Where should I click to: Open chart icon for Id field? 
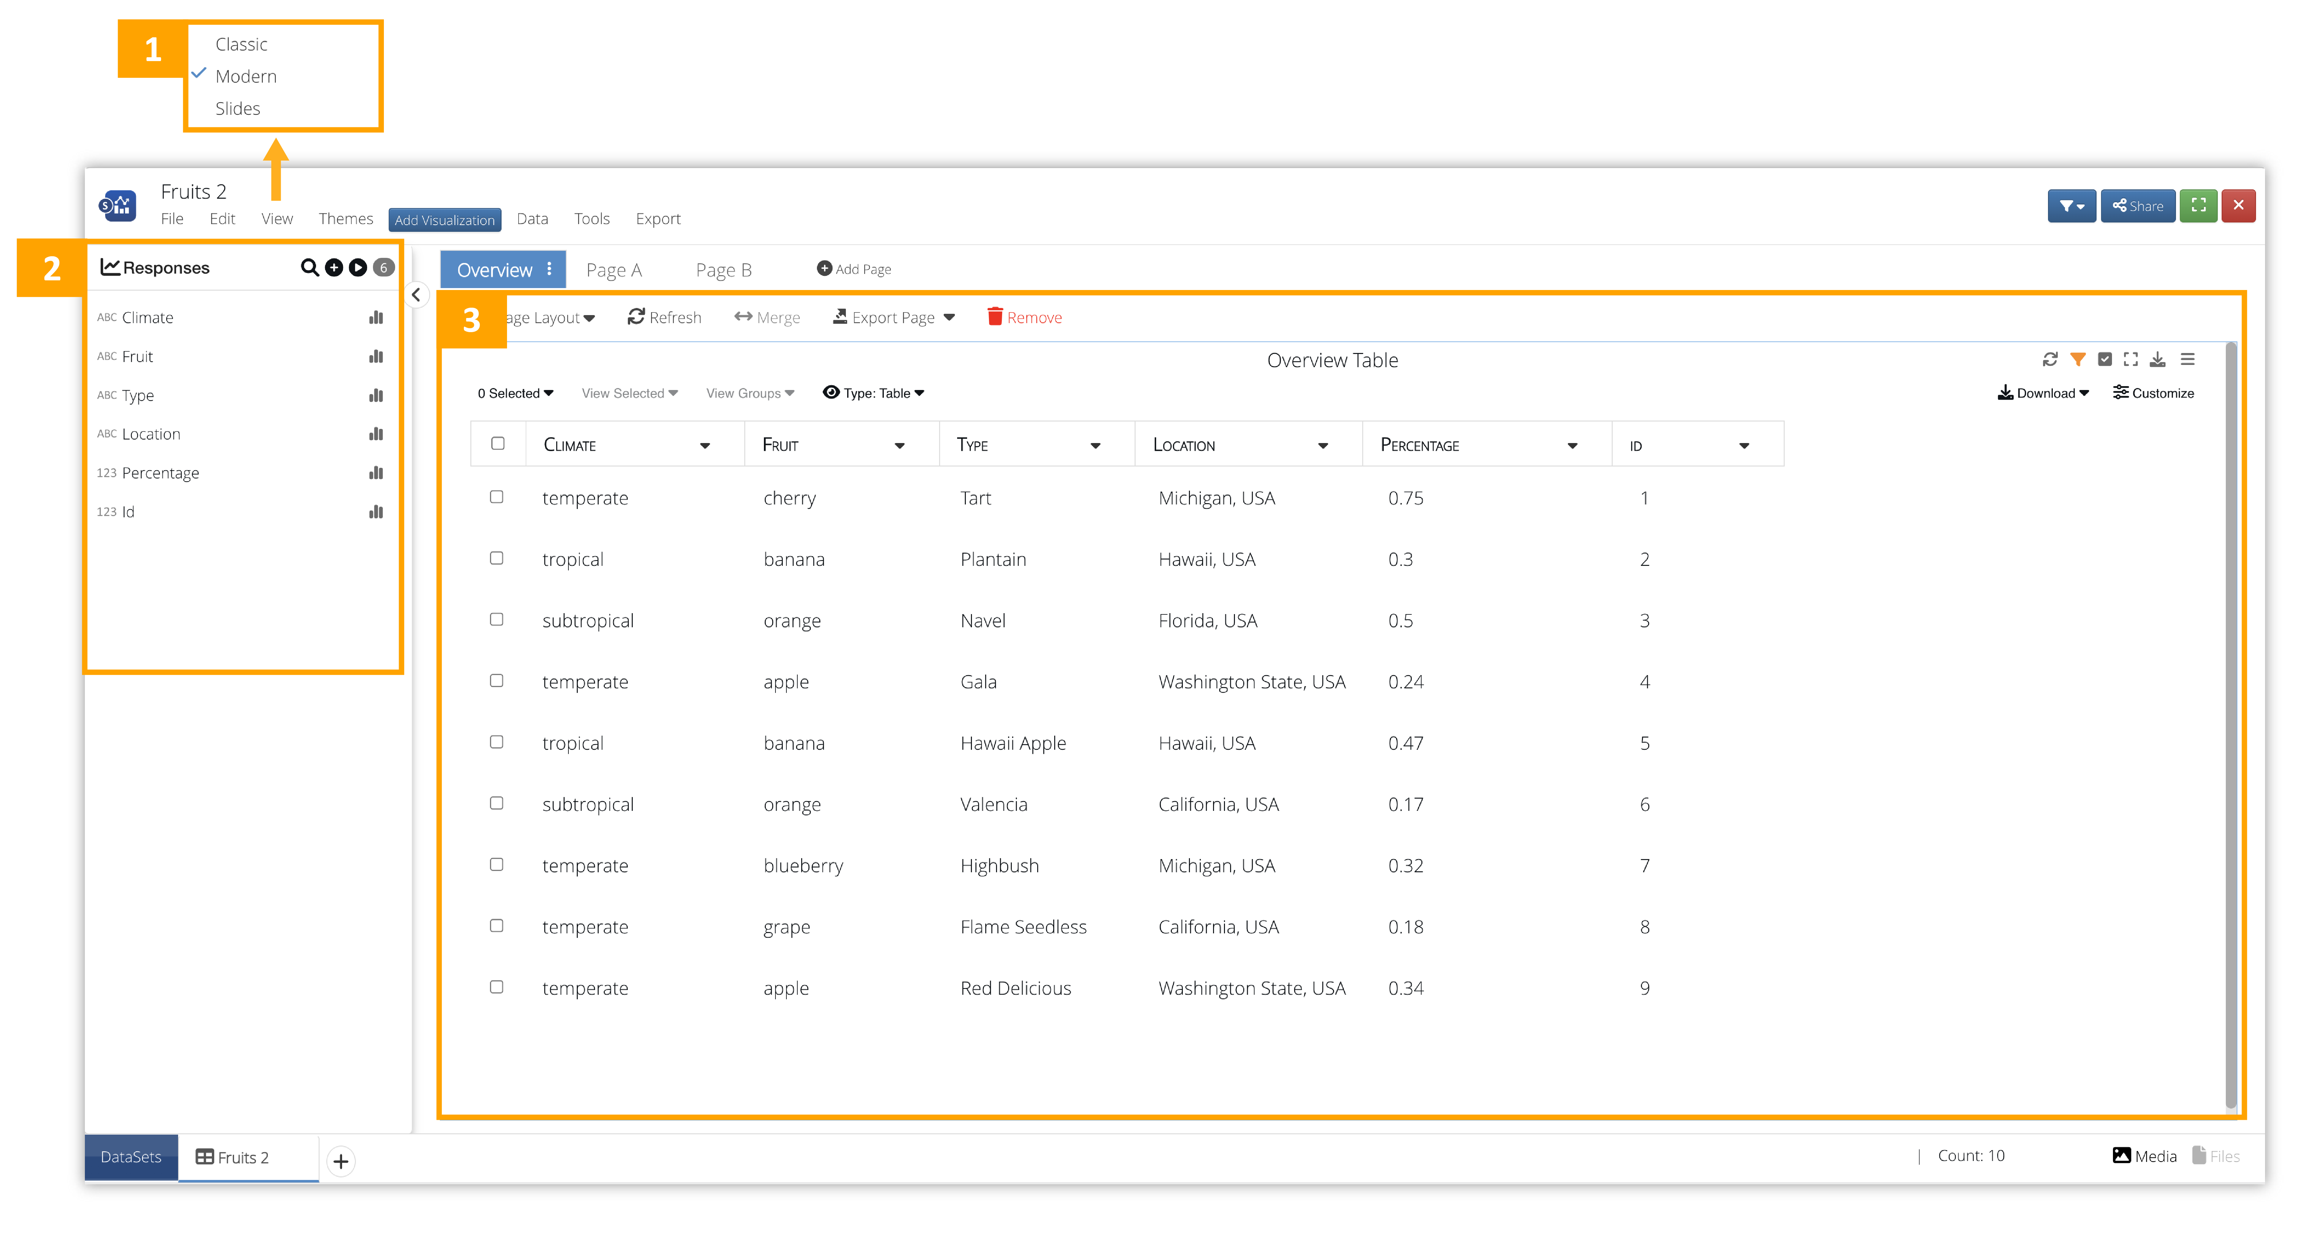(376, 512)
